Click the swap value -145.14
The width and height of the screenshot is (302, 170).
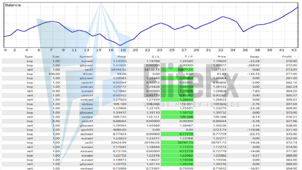click(253, 74)
